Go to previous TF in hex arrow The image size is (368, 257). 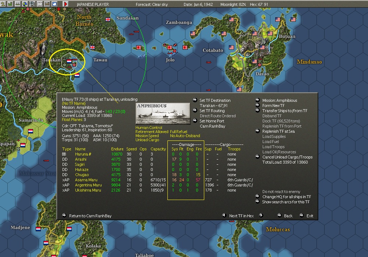pos(224,215)
